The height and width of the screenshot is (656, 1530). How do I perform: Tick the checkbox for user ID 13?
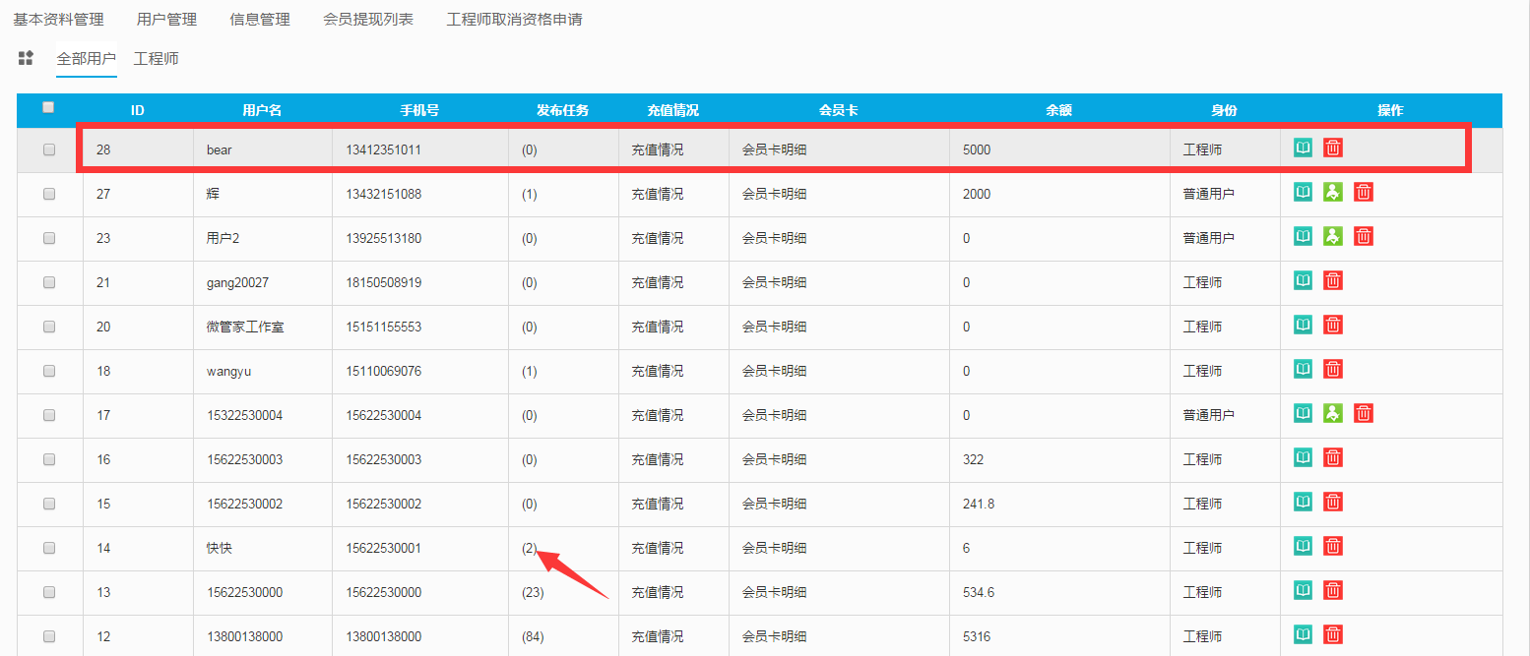(x=49, y=592)
